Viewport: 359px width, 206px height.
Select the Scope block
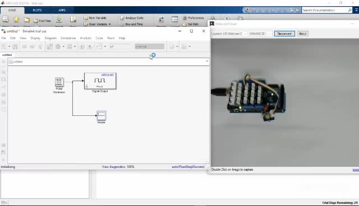[x=101, y=115]
